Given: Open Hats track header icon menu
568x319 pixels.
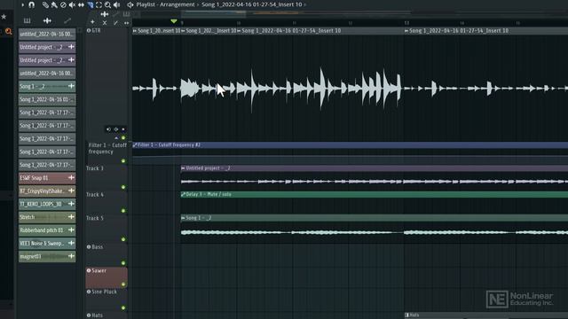Looking at the screenshot, I should tap(89, 315).
